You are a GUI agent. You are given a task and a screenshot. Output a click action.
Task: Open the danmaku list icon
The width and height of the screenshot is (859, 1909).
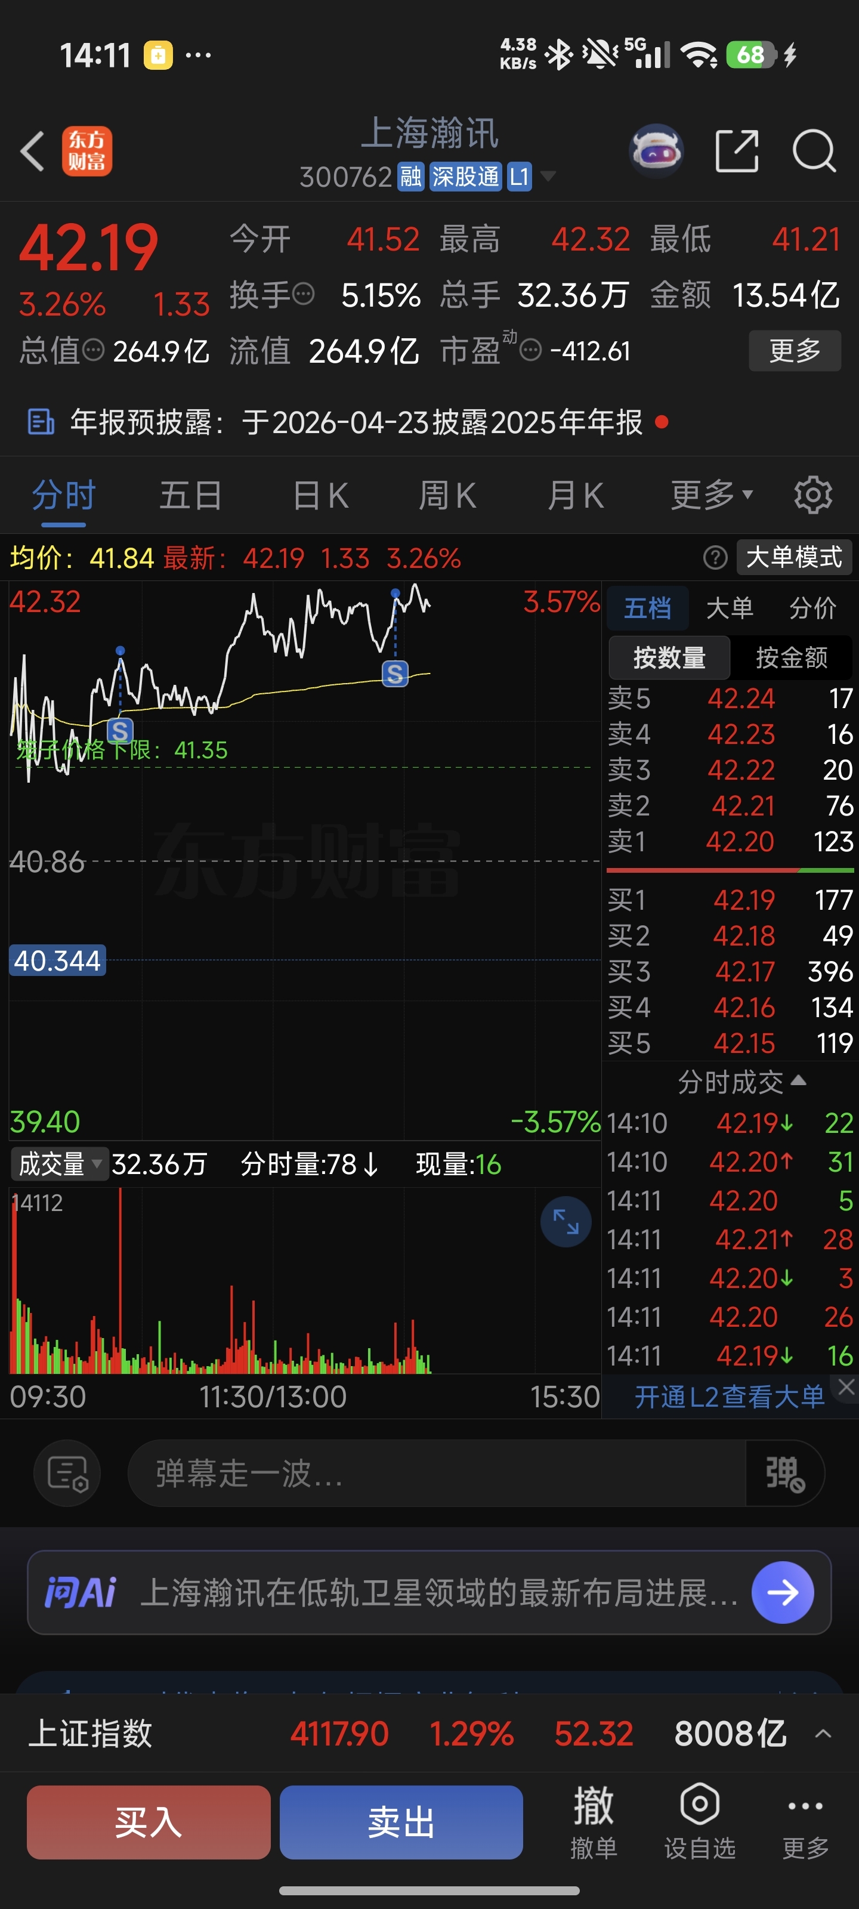67,1472
